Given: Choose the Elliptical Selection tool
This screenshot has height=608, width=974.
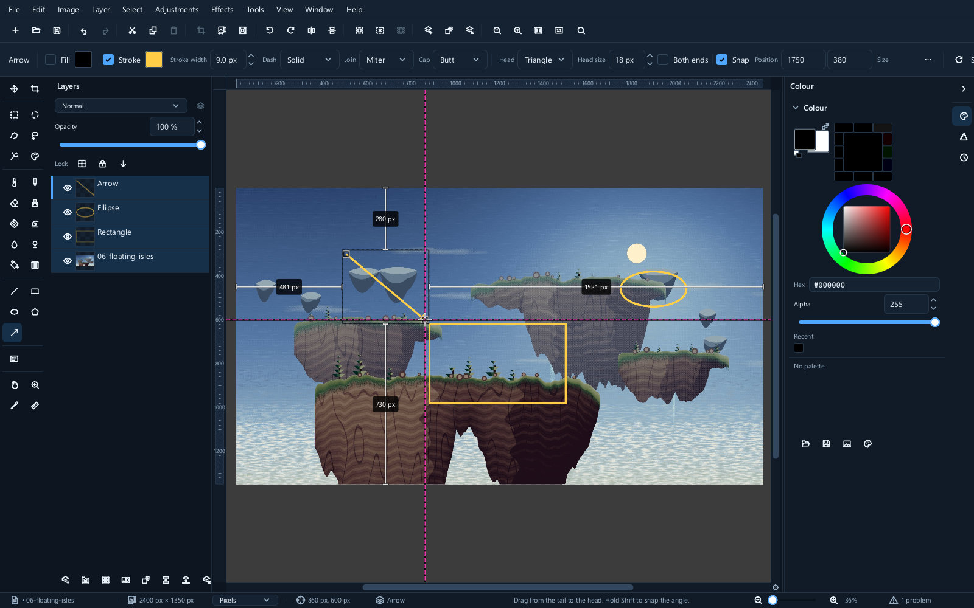Looking at the screenshot, I should pyautogui.click(x=35, y=115).
